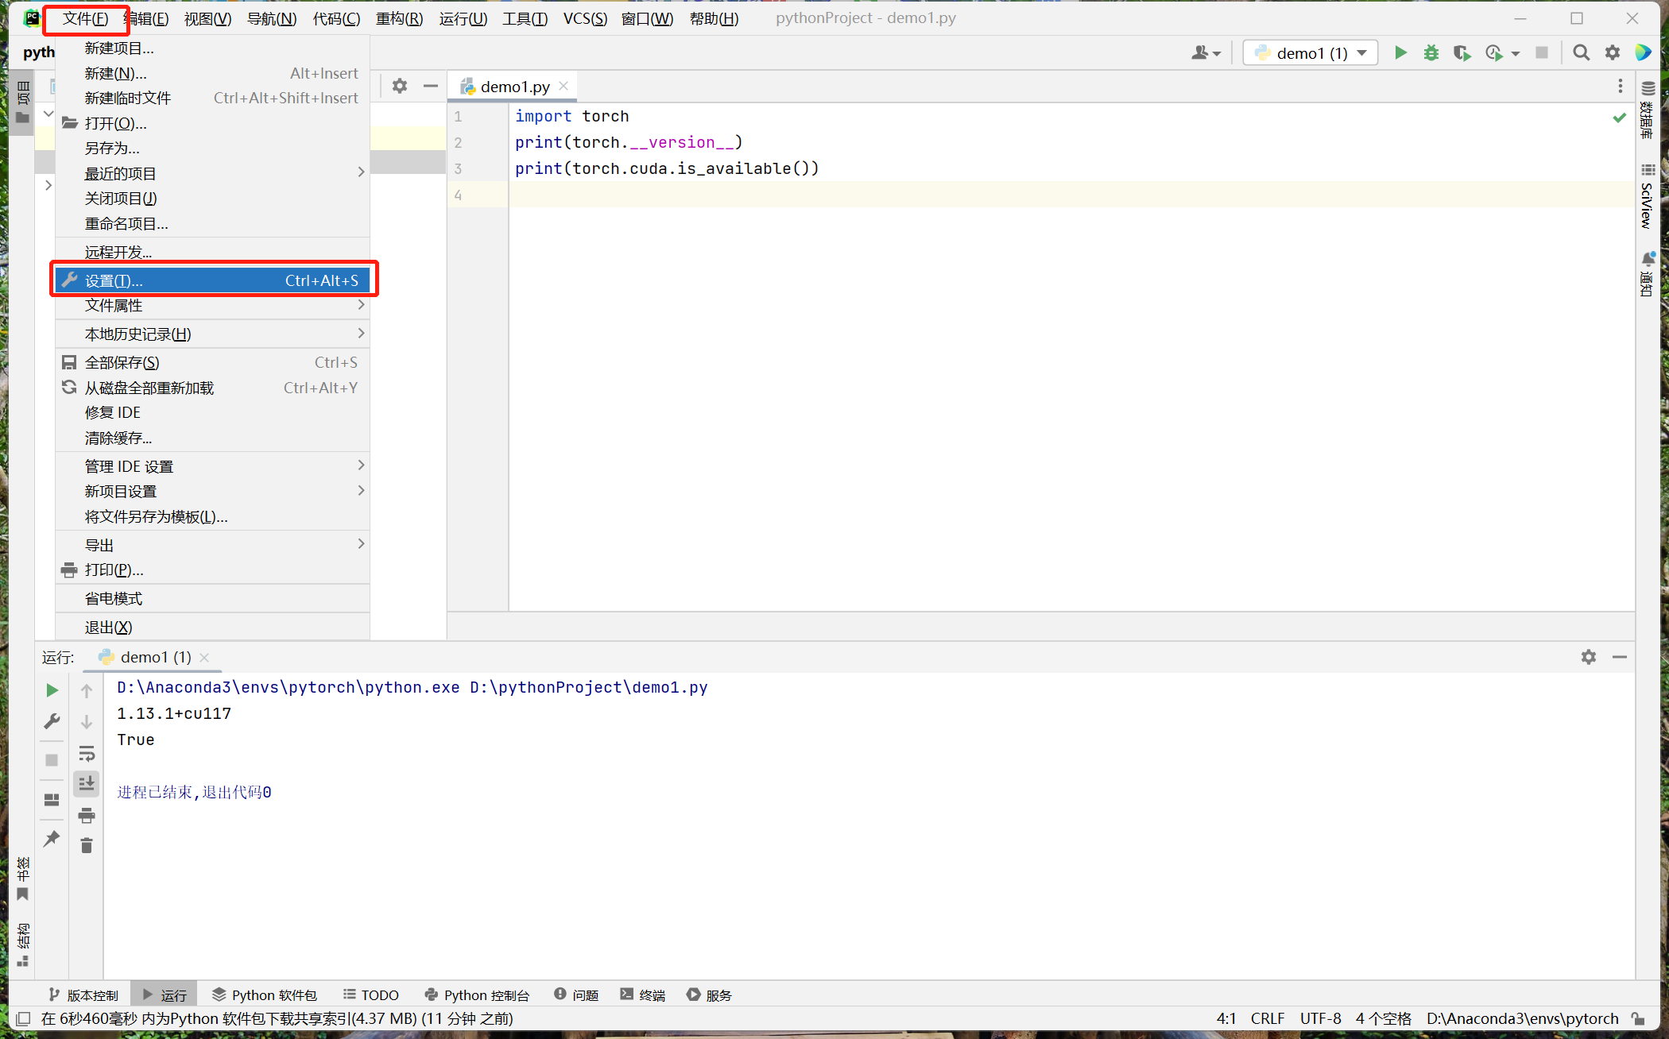Hide the project panel with the minus icon

point(431,86)
